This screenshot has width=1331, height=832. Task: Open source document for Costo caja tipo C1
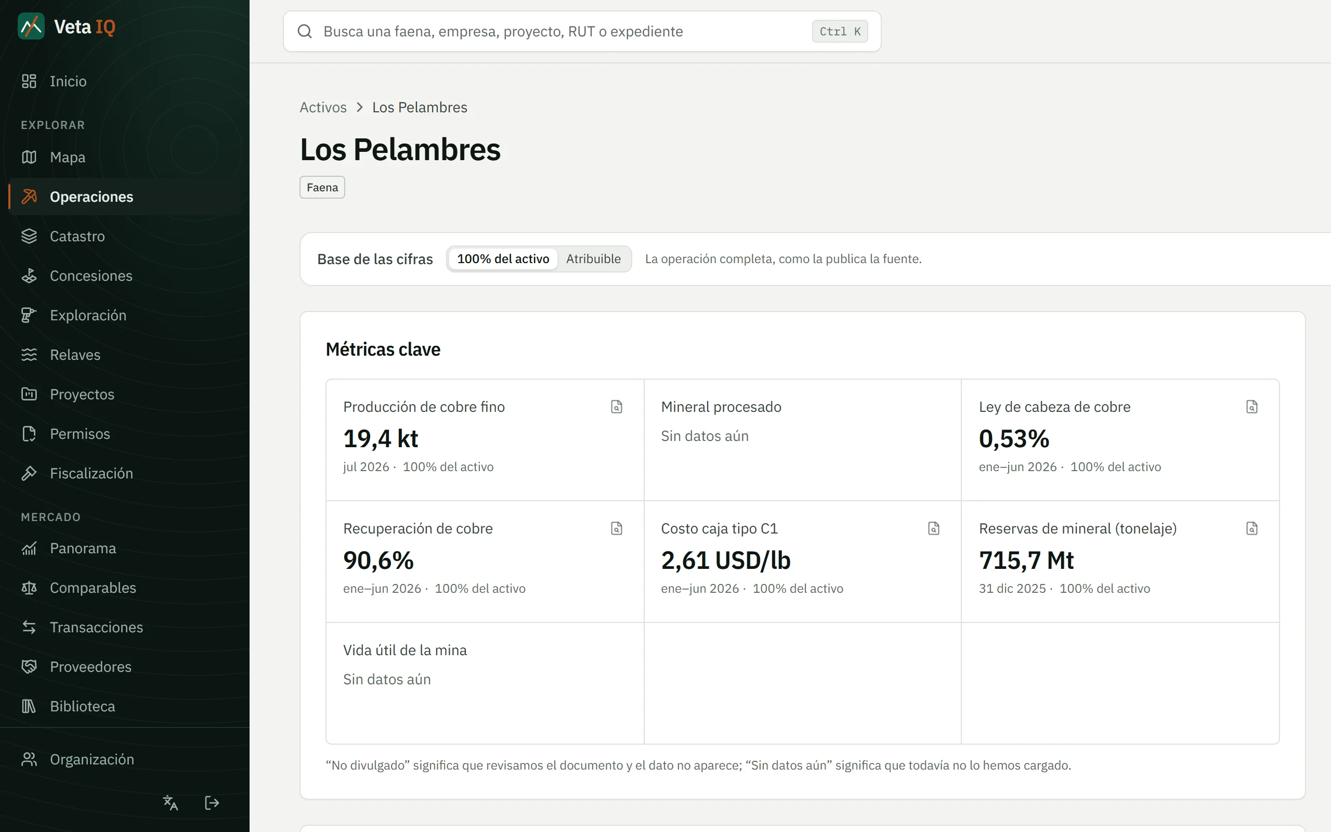click(934, 528)
